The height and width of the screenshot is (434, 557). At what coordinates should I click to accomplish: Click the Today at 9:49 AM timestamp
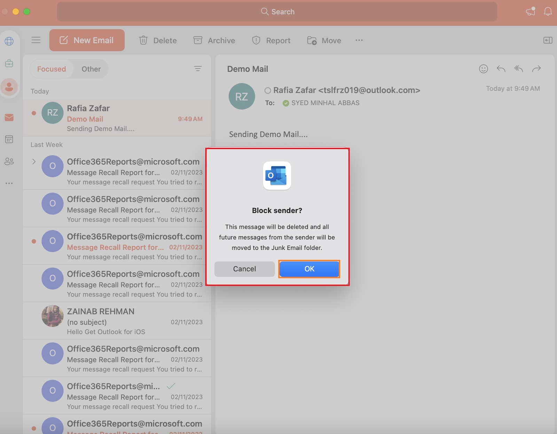pyautogui.click(x=513, y=88)
